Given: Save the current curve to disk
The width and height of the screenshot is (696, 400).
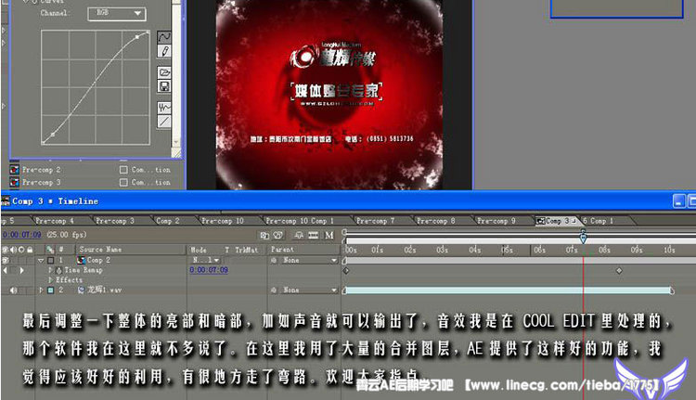Looking at the screenshot, I should [164, 86].
